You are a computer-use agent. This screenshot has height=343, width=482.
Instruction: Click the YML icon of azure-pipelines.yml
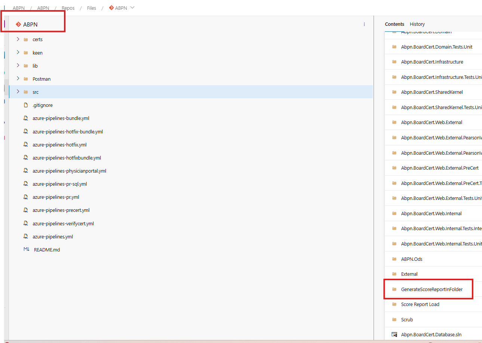pyautogui.click(x=26, y=237)
